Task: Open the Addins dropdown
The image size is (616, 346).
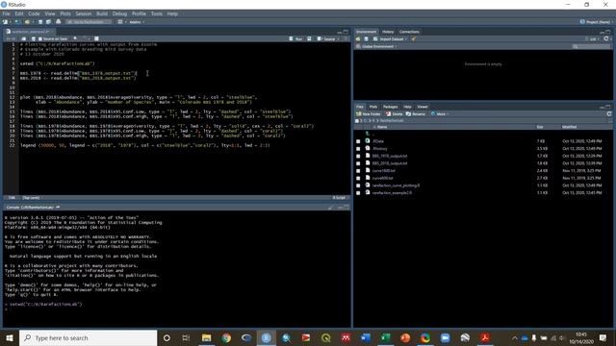Action: [137, 22]
